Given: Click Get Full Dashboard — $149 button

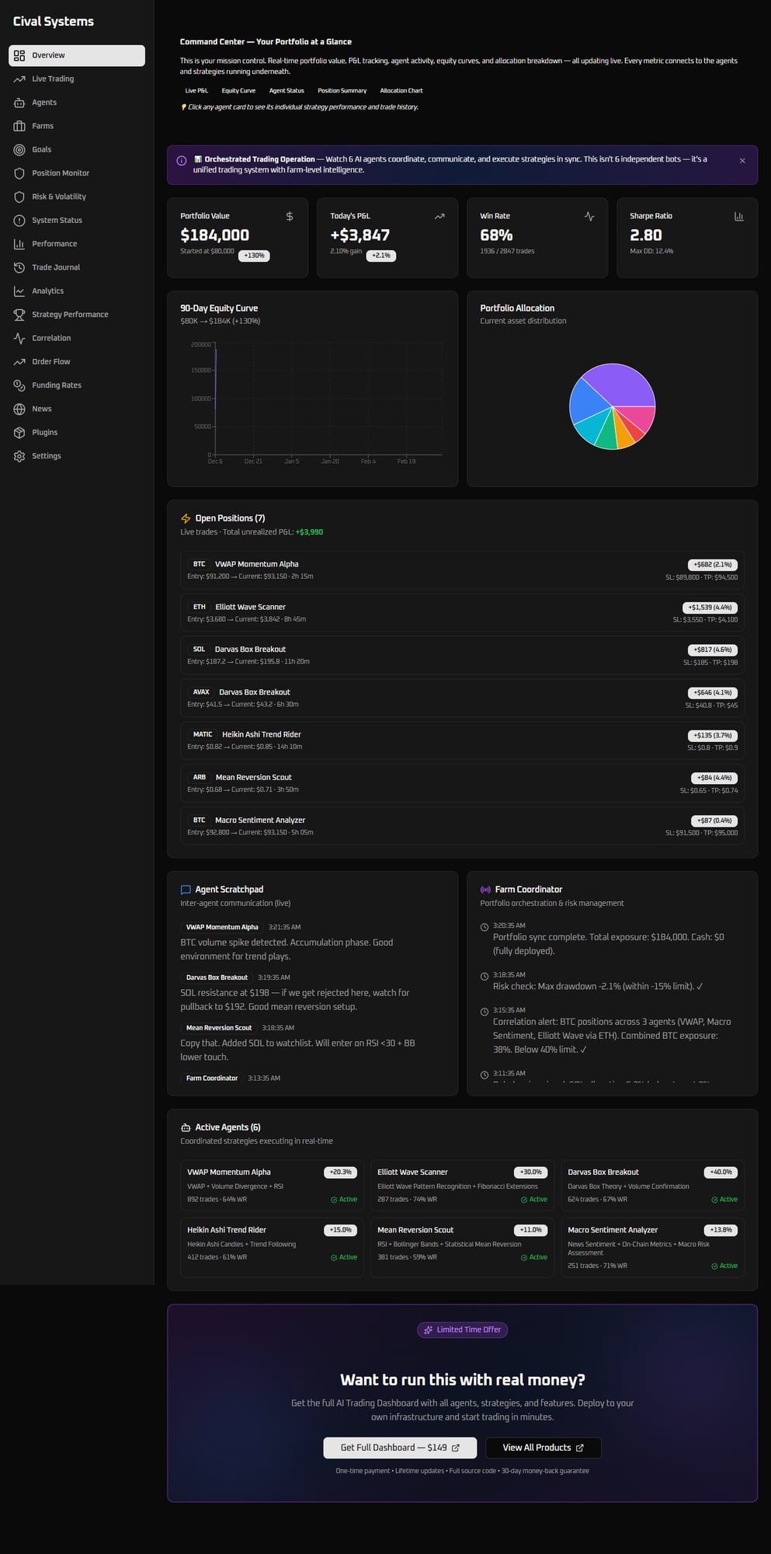Looking at the screenshot, I should tap(400, 1448).
